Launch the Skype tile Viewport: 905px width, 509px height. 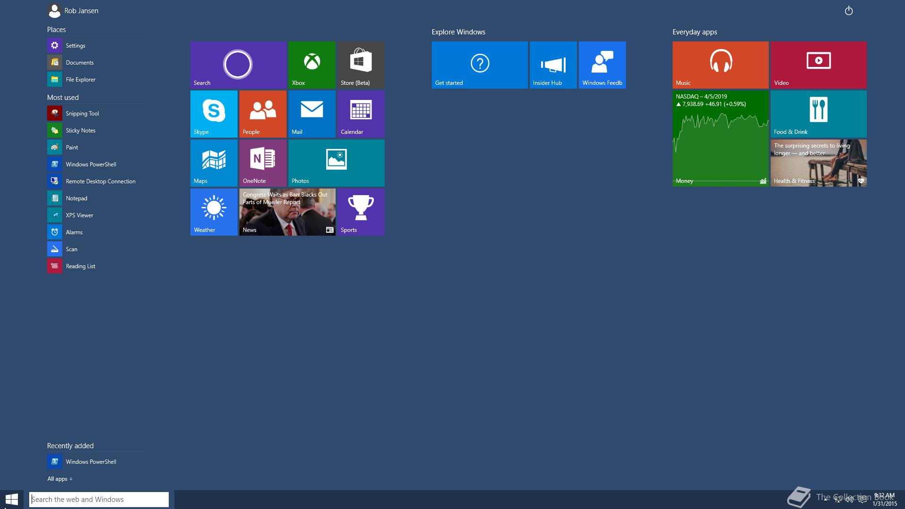tap(214, 114)
